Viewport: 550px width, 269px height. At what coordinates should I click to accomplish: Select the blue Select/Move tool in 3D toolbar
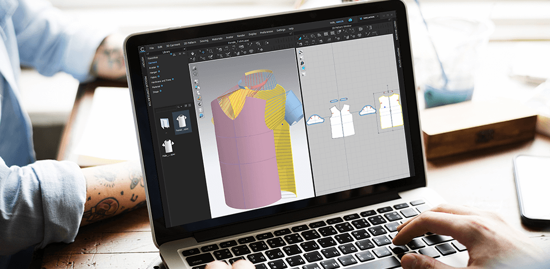click(202, 52)
